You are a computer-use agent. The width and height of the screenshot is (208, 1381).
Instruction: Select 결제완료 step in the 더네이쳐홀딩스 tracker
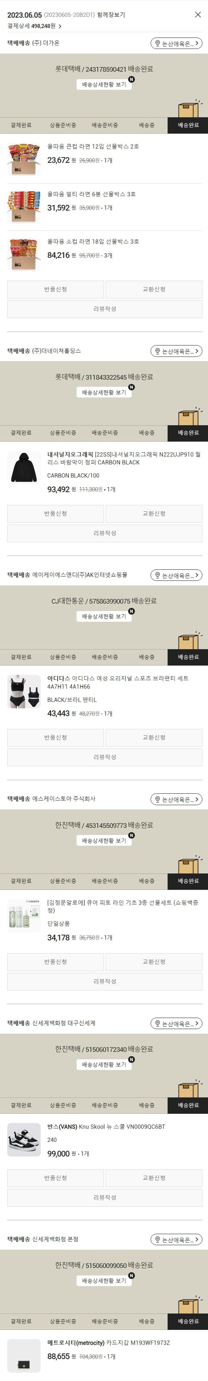21,433
